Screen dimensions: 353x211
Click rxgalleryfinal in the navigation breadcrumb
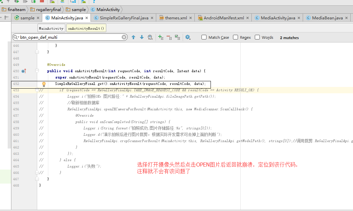pos(46,10)
